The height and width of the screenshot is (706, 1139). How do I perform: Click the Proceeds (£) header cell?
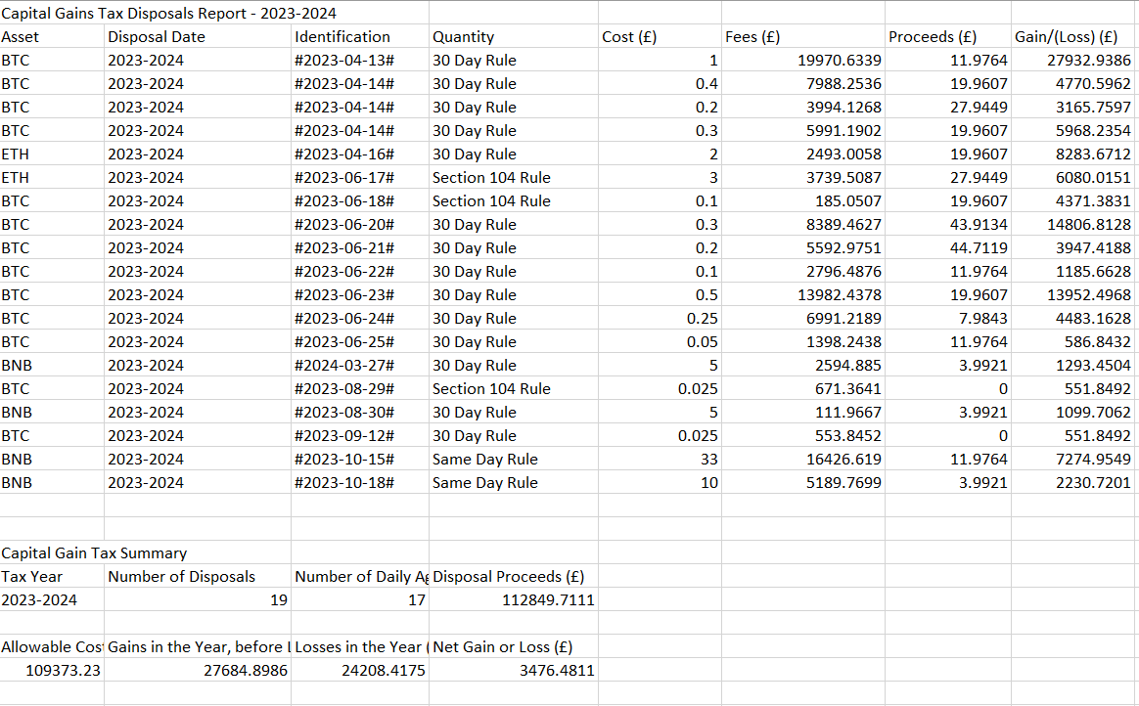tap(933, 37)
